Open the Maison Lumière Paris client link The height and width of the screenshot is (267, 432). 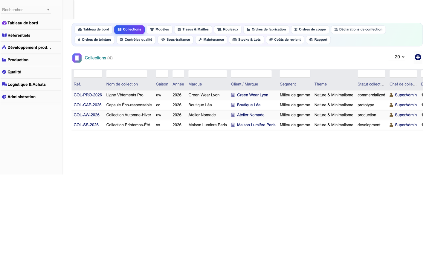pos(256,125)
